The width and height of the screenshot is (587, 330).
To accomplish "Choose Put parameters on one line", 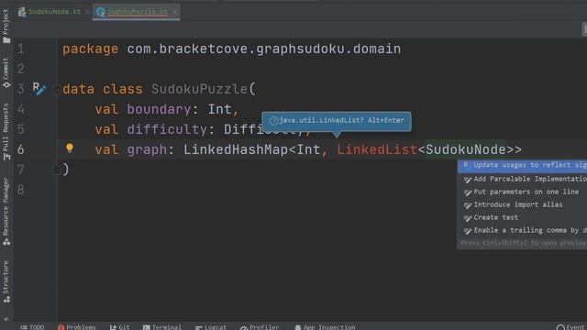I will click(522, 192).
